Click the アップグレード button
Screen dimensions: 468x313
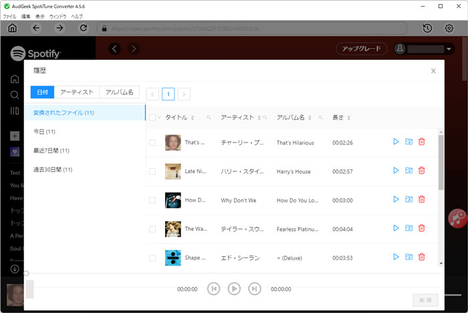point(362,49)
